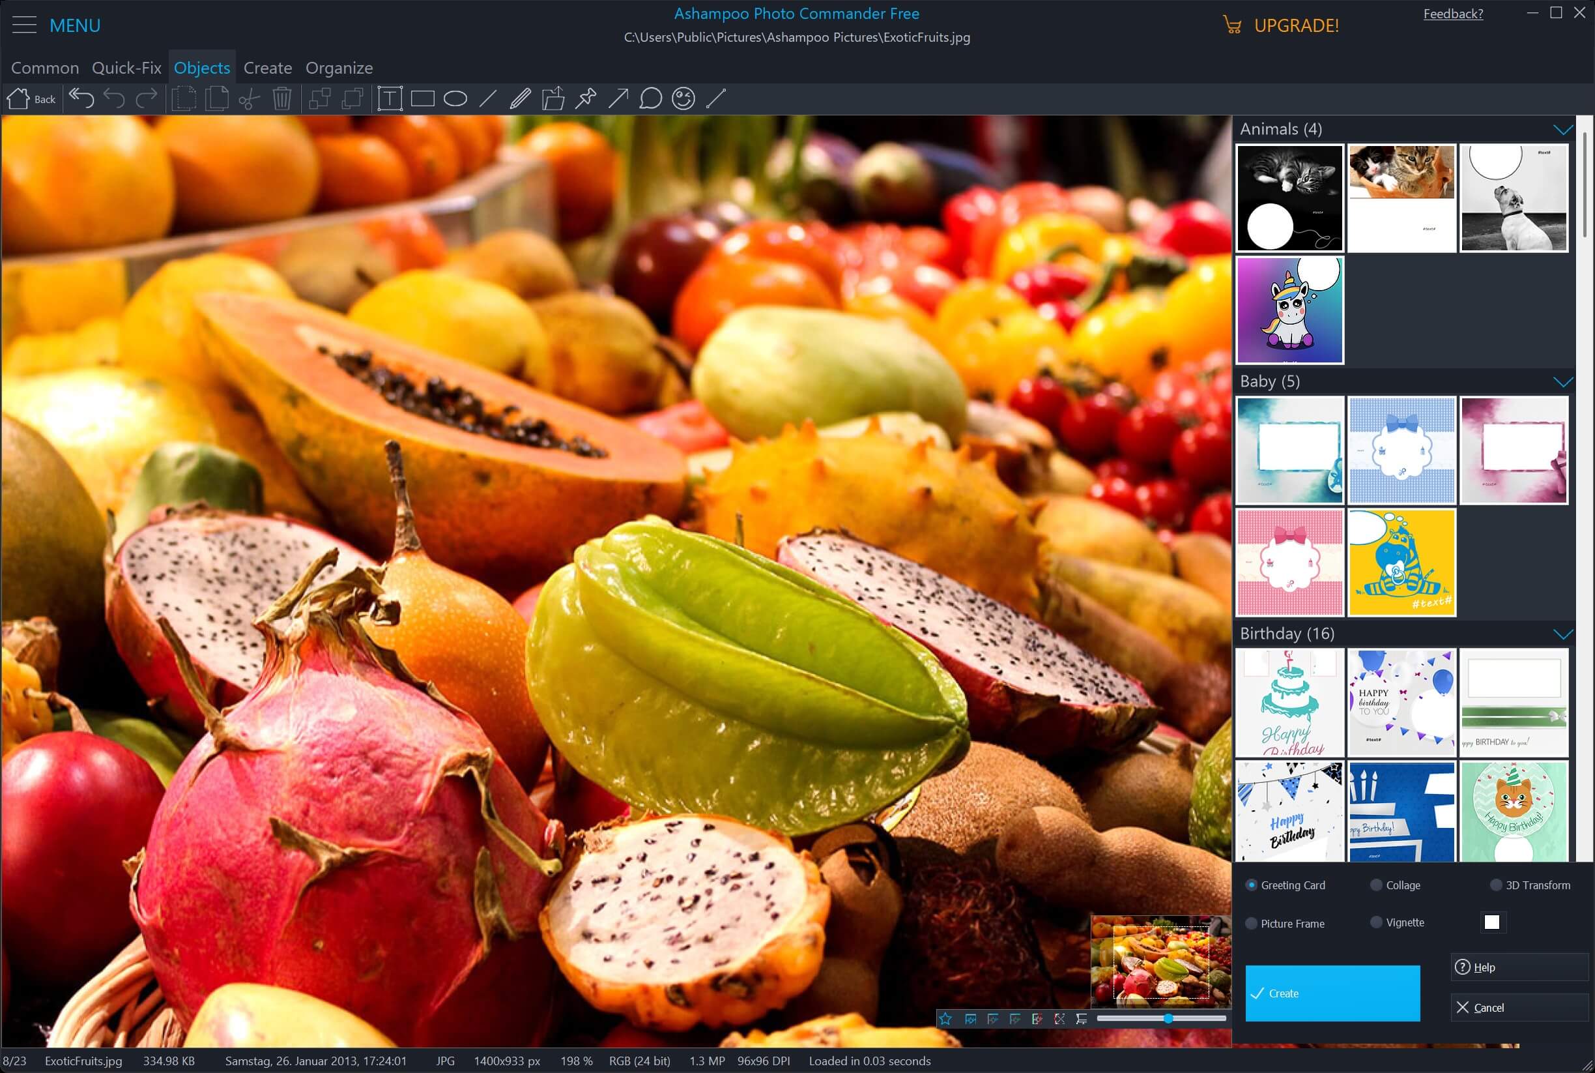
Task: Select the Greeting Card option
Action: [1252, 885]
